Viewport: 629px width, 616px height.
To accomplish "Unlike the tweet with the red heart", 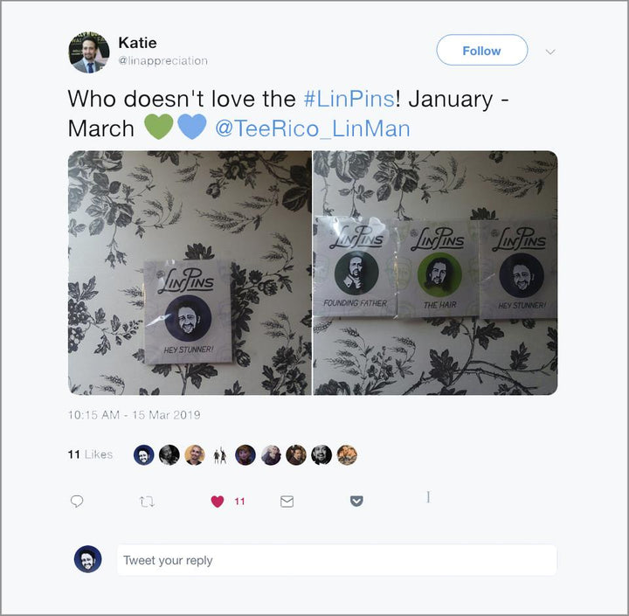I will click(218, 502).
